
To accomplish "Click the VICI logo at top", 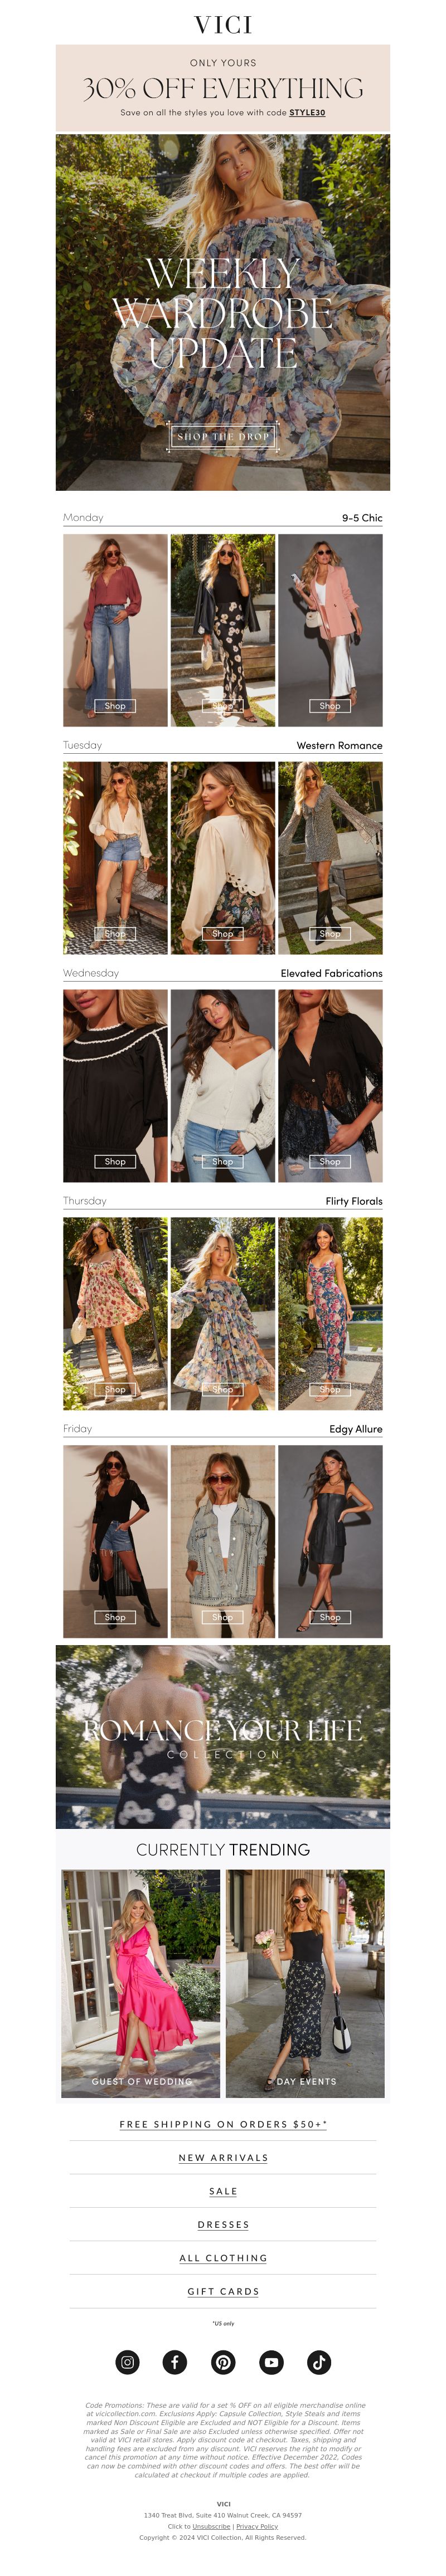I will [223, 24].
